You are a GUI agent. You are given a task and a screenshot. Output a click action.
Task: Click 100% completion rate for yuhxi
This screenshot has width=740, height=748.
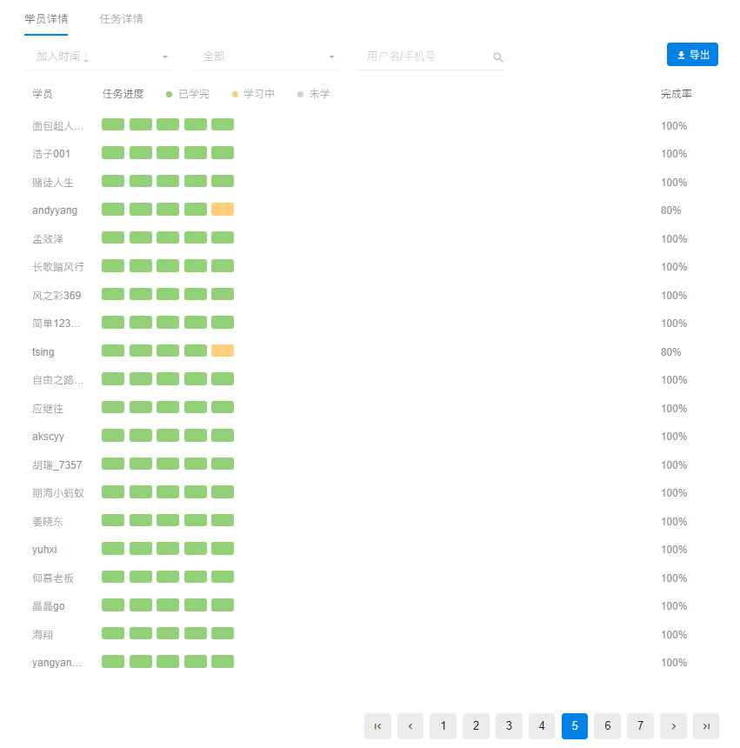coord(674,550)
